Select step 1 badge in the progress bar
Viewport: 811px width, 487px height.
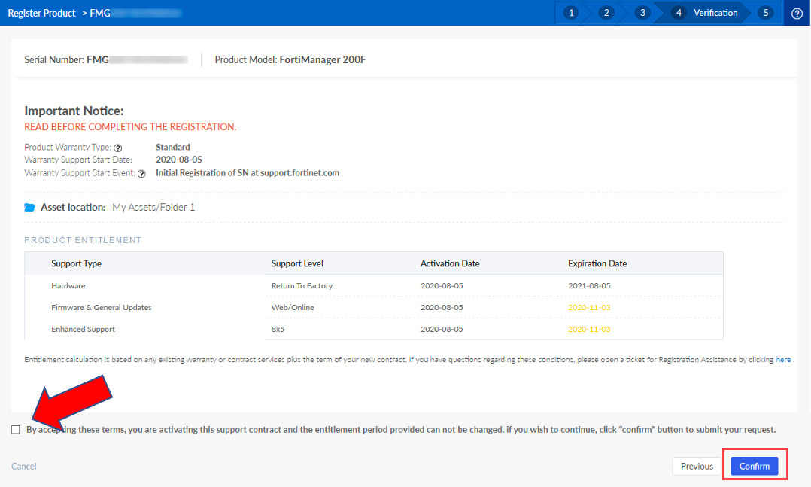(x=571, y=13)
